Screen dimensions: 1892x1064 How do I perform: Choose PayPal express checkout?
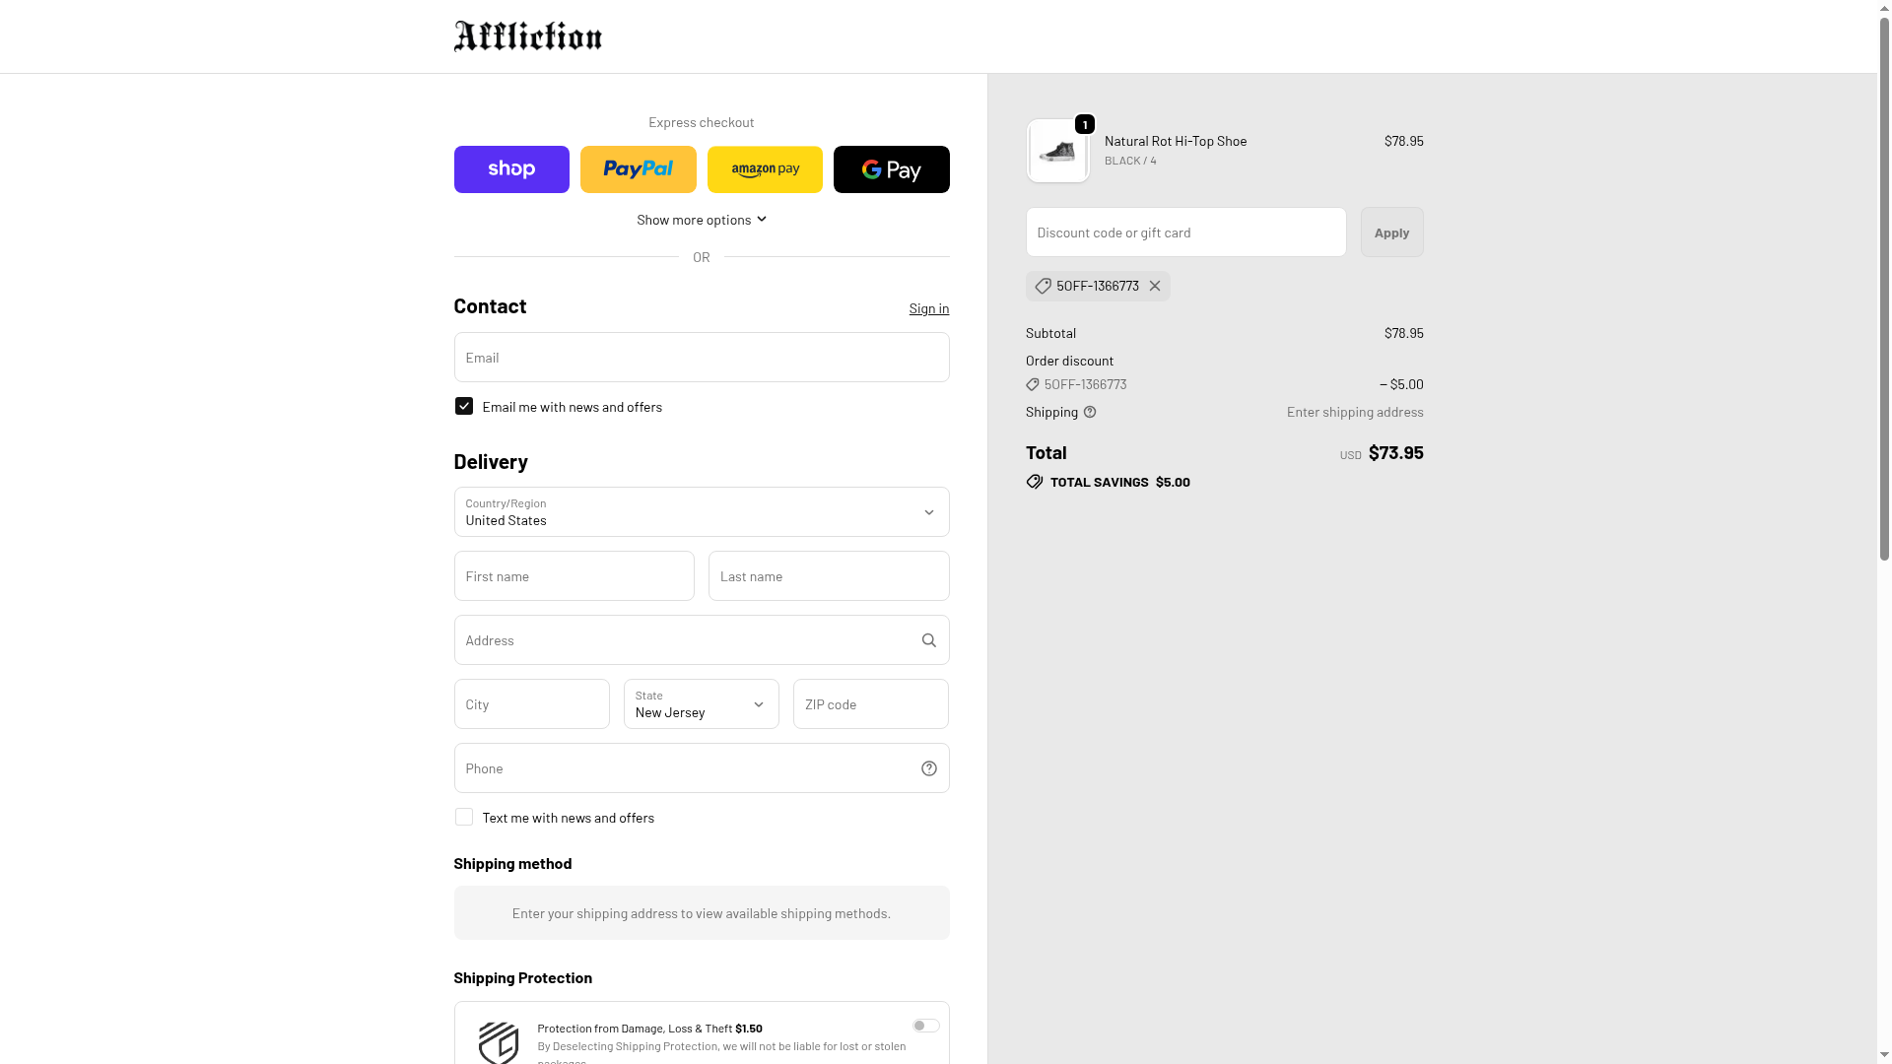click(638, 169)
